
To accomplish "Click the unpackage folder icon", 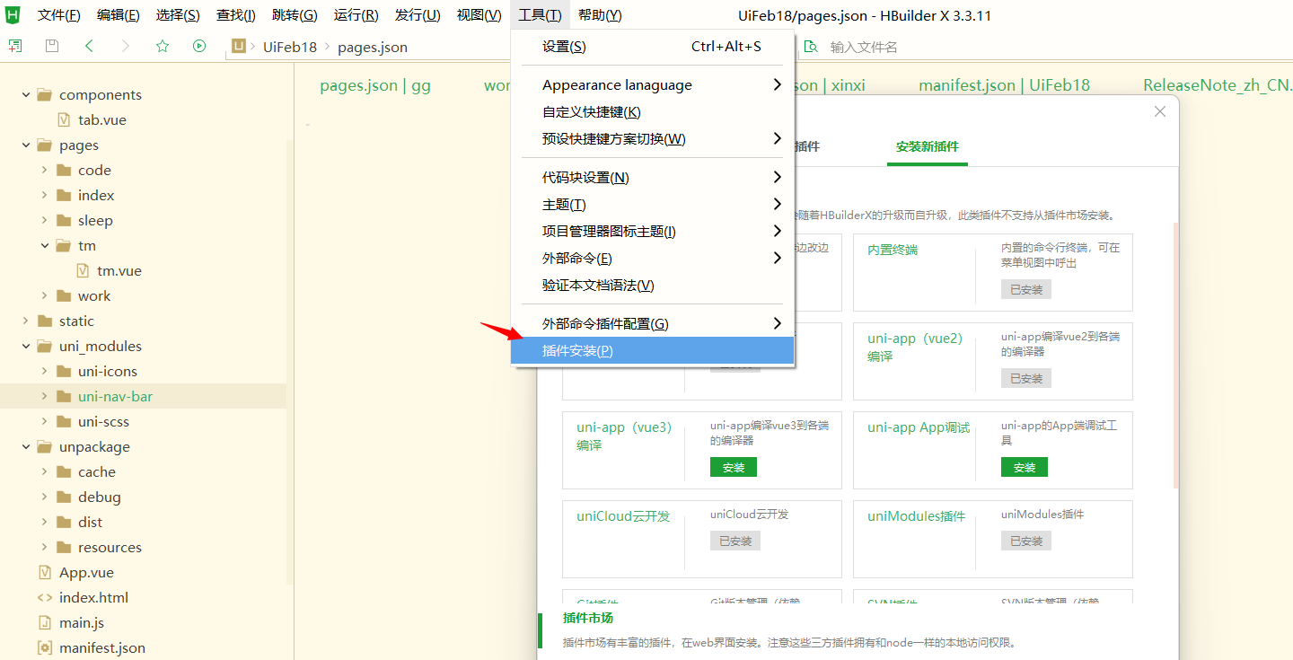I will click(x=44, y=446).
